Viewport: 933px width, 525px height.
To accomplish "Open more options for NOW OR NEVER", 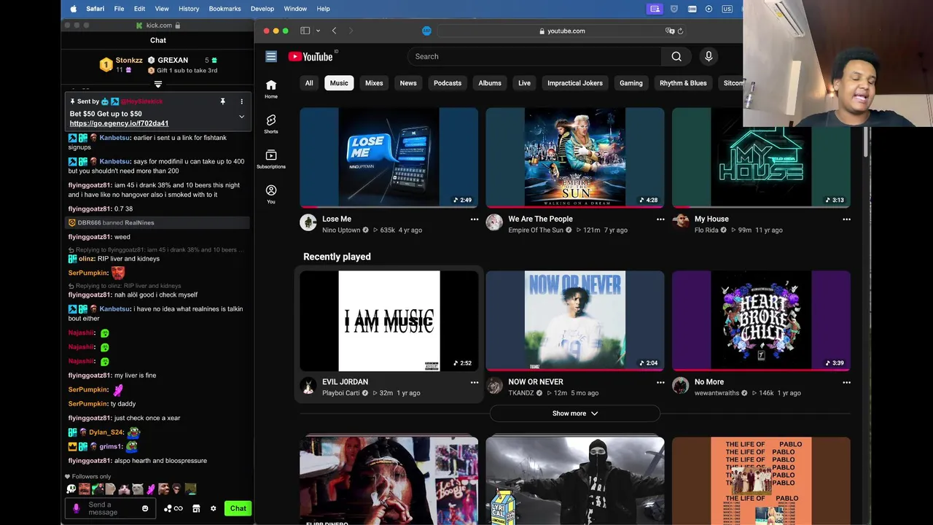I will point(660,382).
